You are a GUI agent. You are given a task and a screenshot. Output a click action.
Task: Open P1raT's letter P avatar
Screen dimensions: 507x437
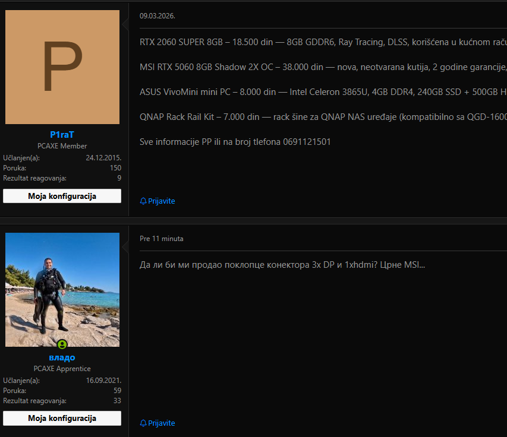pos(62,67)
